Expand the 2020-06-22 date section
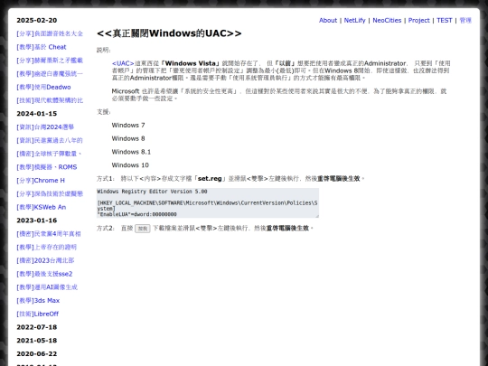The width and height of the screenshot is (488, 366). [x=37, y=354]
